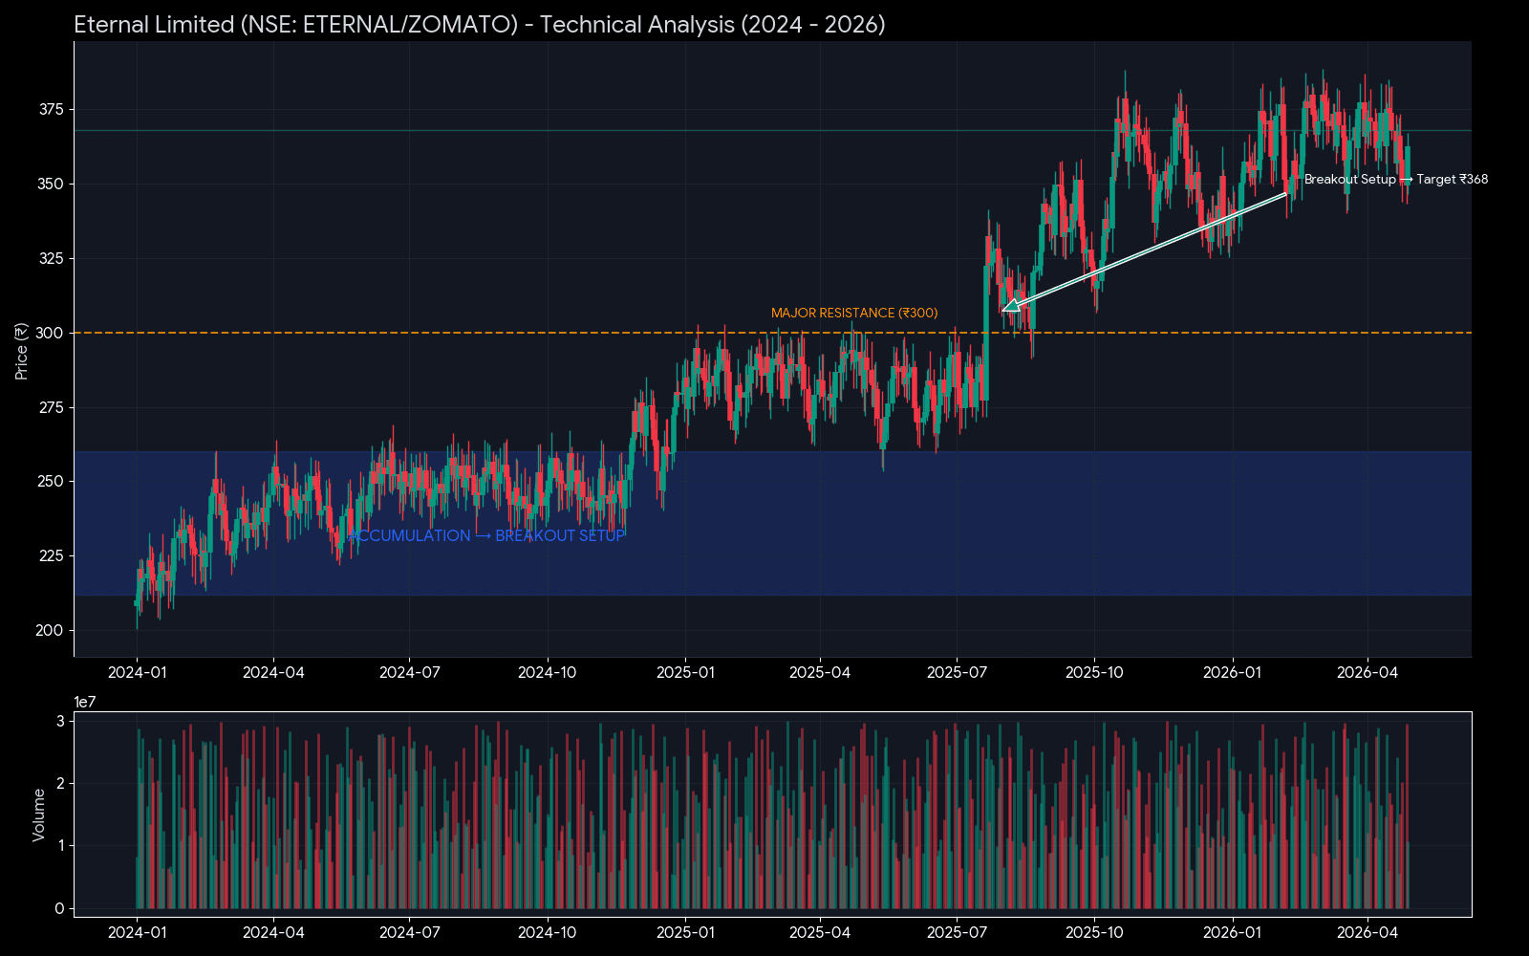Click the 2024-07 date under the volume chart
This screenshot has height=956, width=1529.
point(410,933)
